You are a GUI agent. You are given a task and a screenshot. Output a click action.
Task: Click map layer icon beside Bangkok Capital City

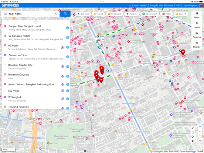coord(63,67)
